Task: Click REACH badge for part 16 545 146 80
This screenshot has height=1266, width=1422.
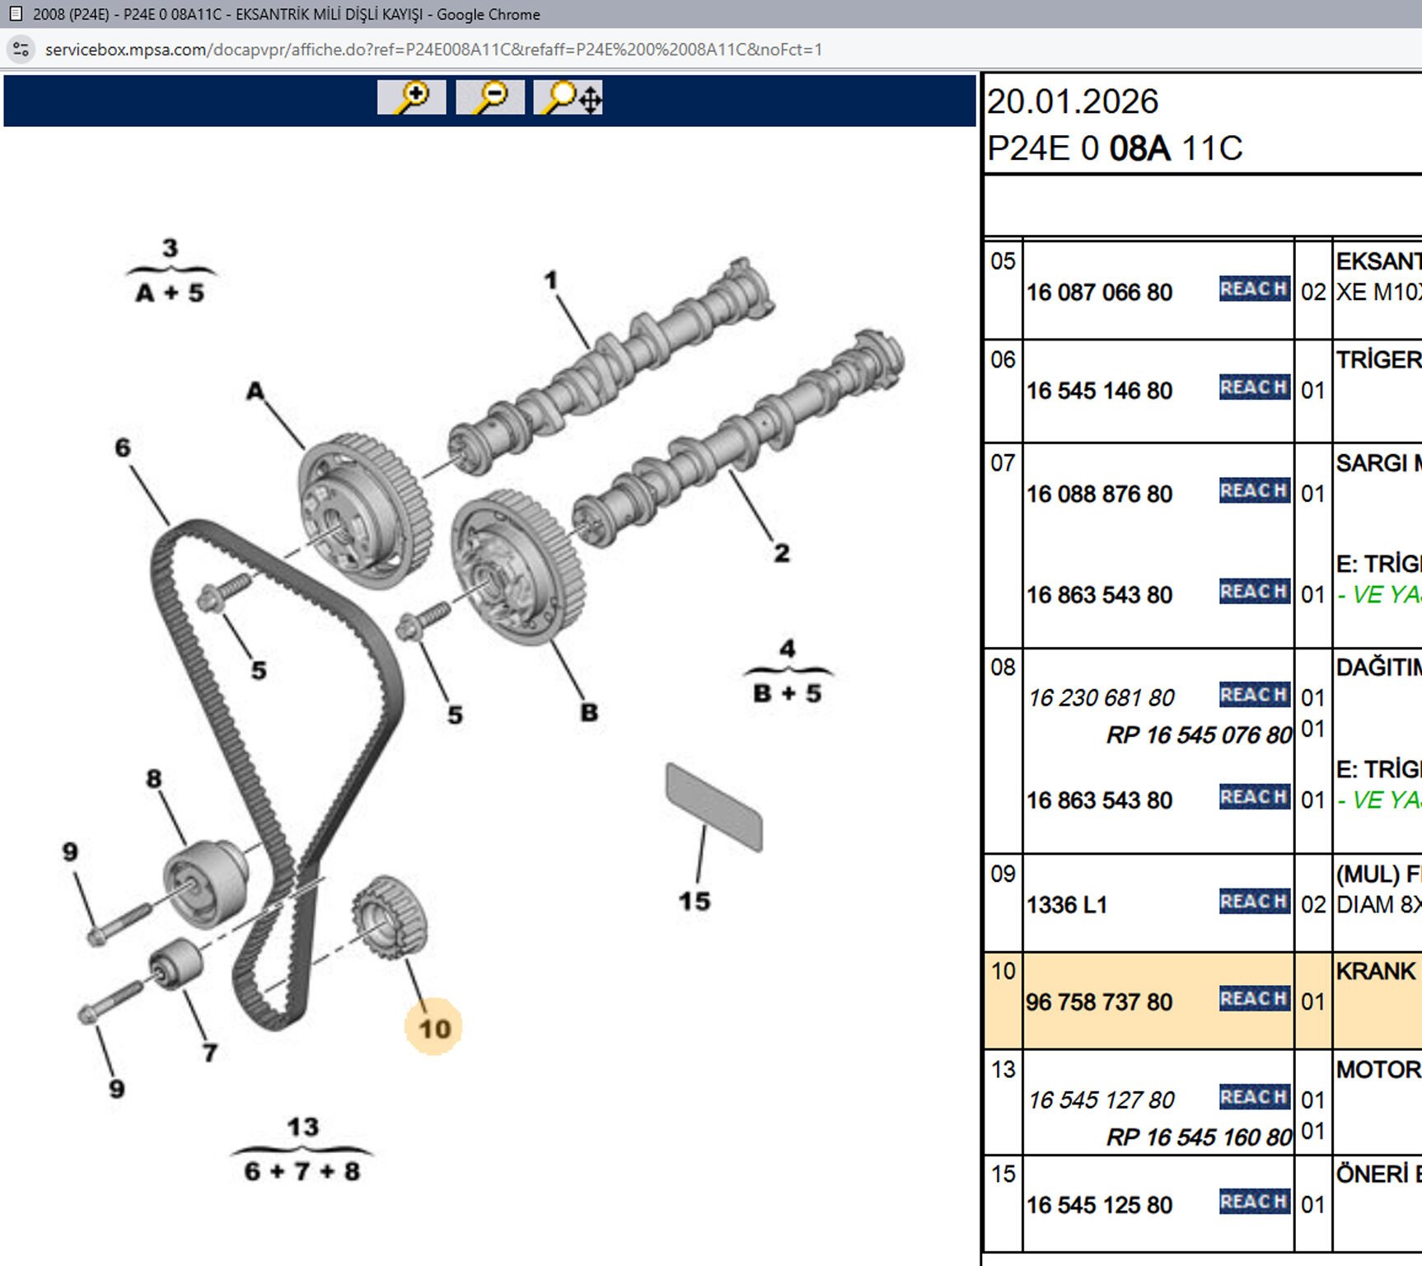Action: 1254,387
